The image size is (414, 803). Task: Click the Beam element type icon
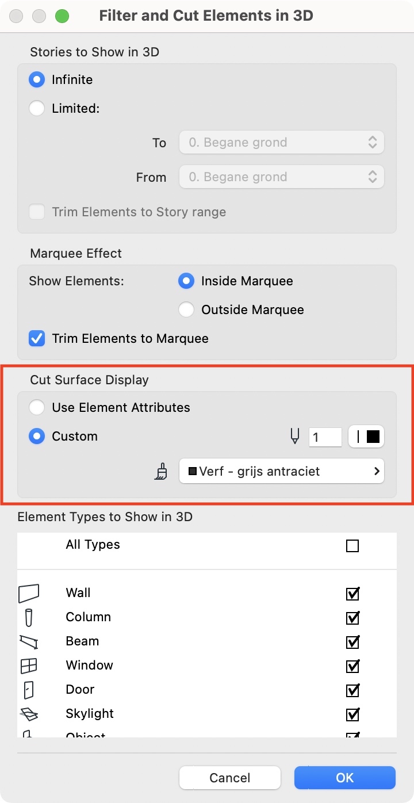(x=29, y=641)
